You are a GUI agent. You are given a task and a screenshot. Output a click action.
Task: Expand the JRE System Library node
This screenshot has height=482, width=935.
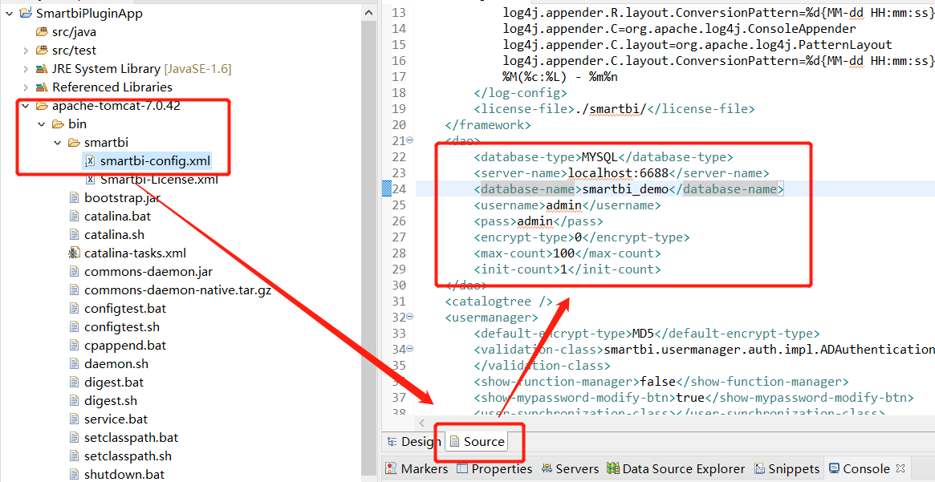point(25,68)
